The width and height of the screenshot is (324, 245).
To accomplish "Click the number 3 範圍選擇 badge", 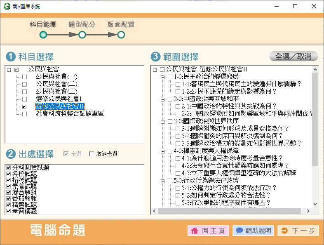I will pyautogui.click(x=155, y=57).
